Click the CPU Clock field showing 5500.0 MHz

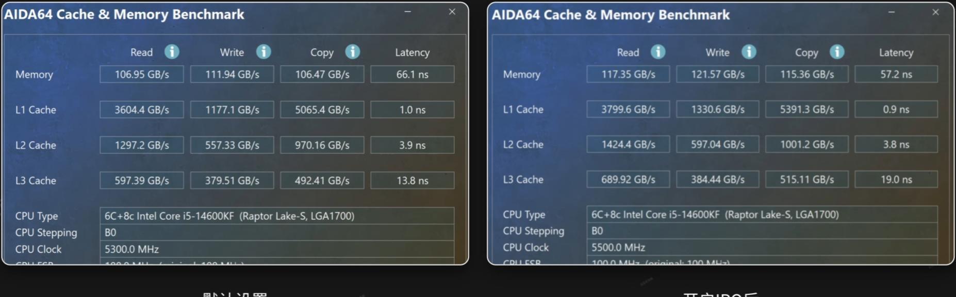[762, 247]
